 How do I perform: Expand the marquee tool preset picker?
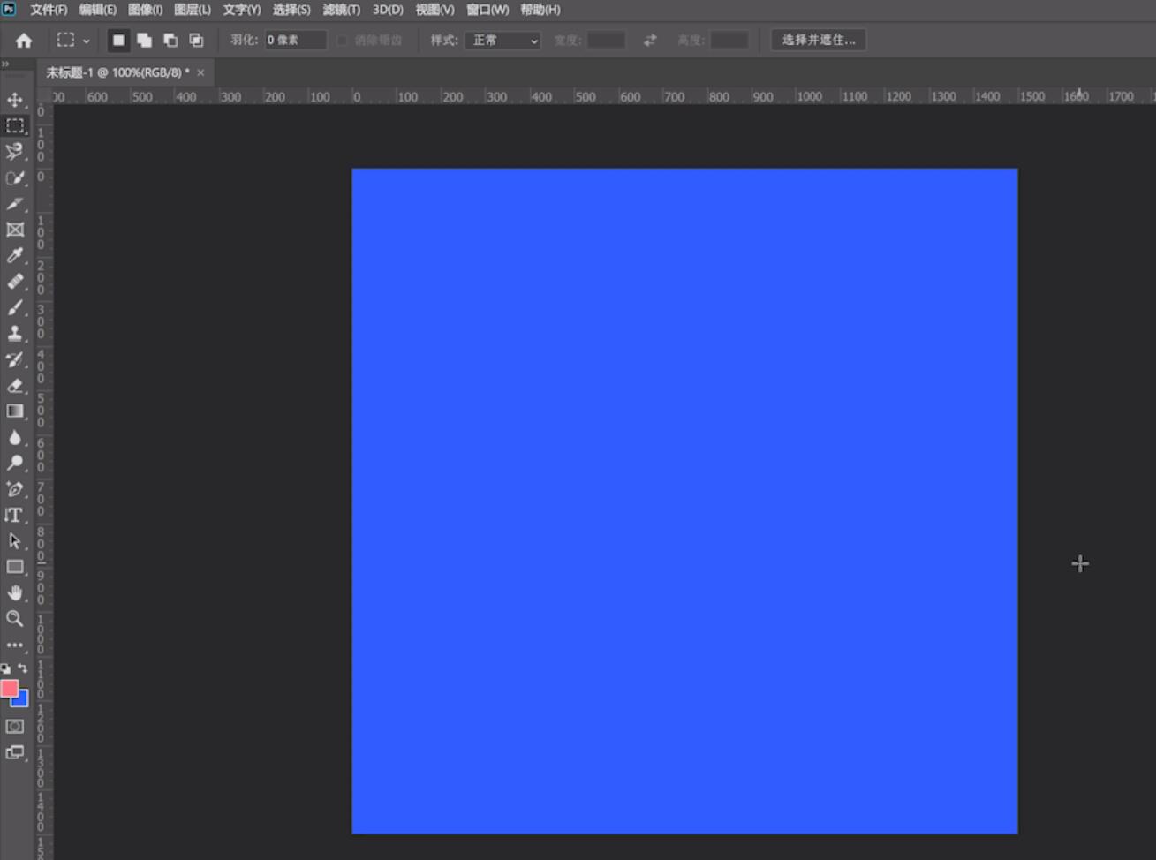73,40
